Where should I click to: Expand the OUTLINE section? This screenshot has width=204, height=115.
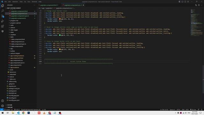(10, 105)
